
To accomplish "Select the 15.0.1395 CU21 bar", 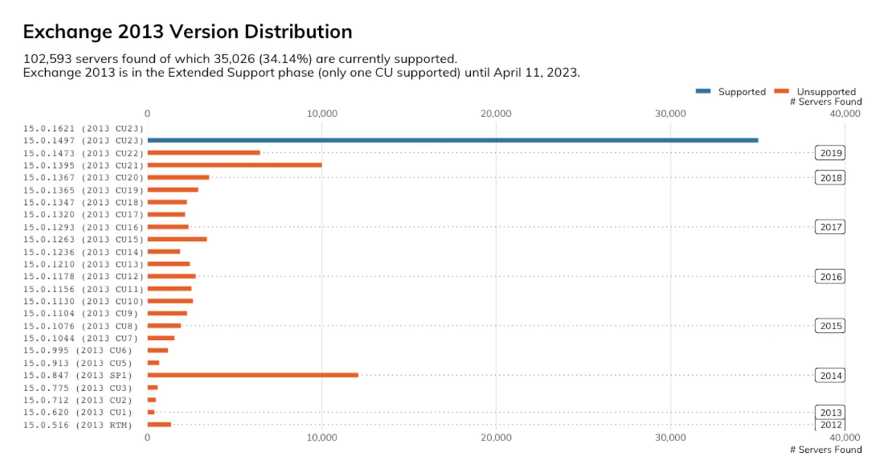I will 234,165.
